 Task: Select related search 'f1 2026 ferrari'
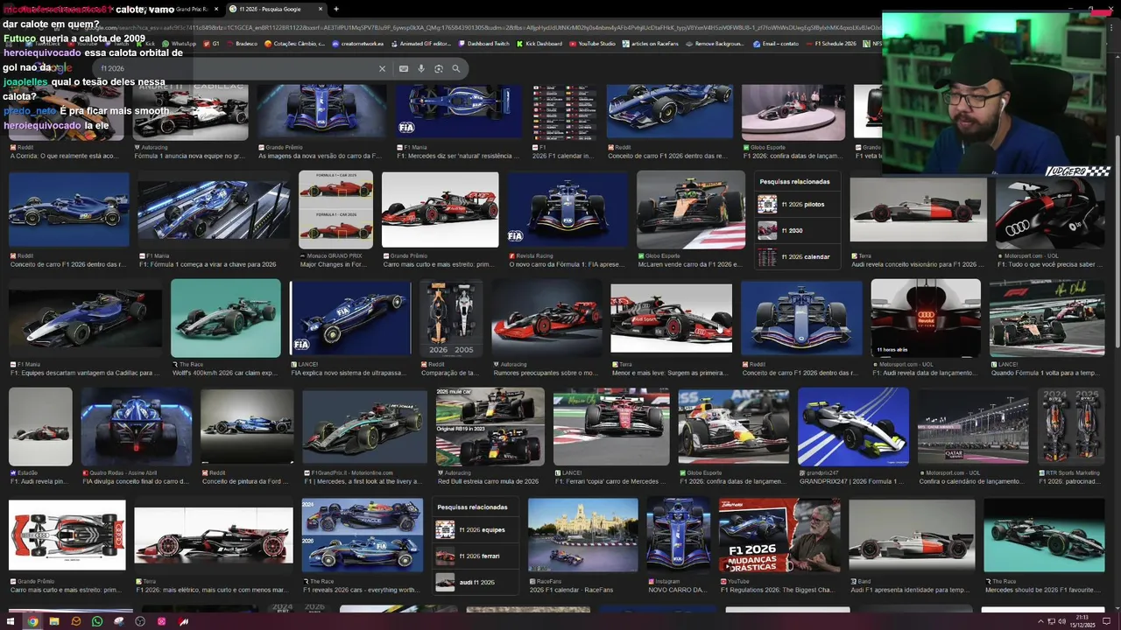coord(474,556)
